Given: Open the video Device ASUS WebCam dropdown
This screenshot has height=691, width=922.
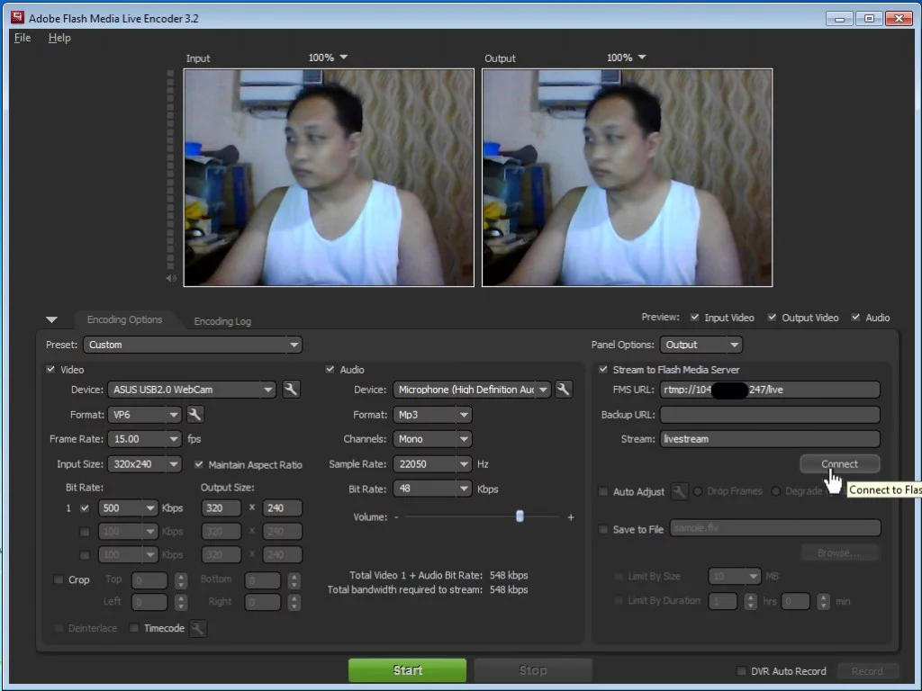Looking at the screenshot, I should (x=192, y=390).
